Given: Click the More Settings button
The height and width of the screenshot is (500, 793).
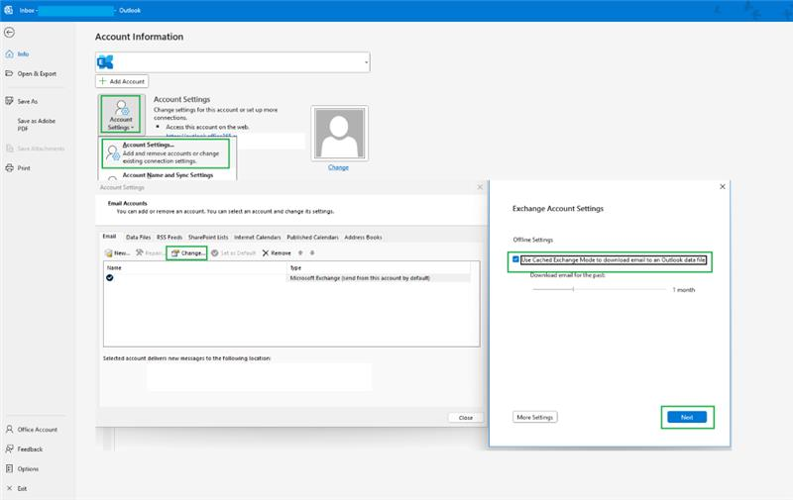Looking at the screenshot, I should click(534, 417).
